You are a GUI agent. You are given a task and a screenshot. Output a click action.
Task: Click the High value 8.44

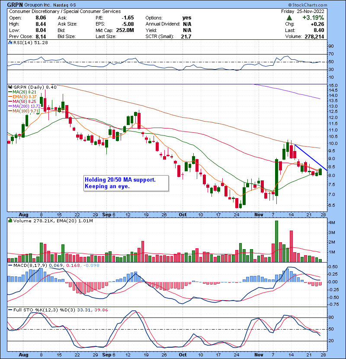point(41,24)
